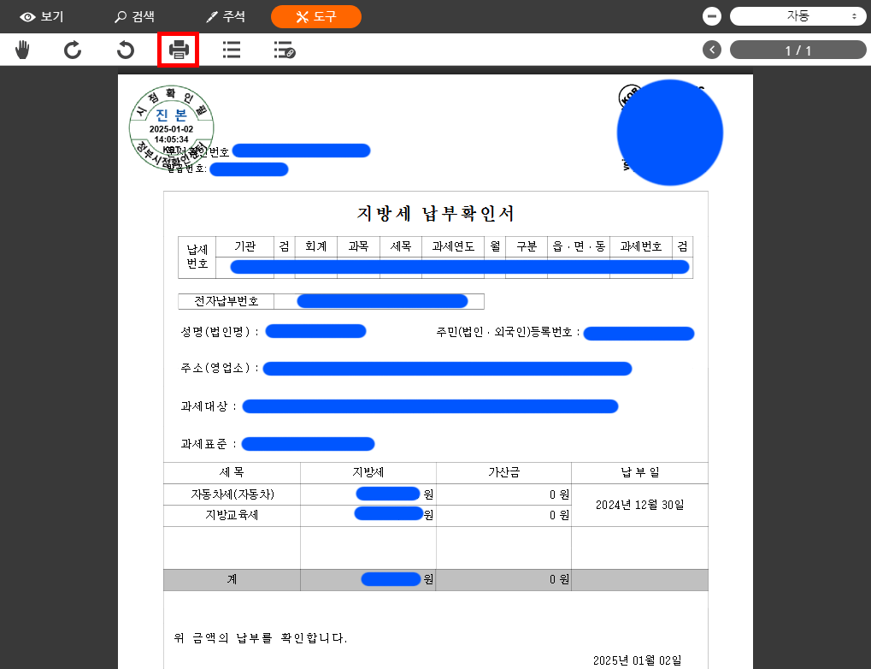Click the eye icon on the 보기 button
This screenshot has width=871, height=669.
coord(26,16)
